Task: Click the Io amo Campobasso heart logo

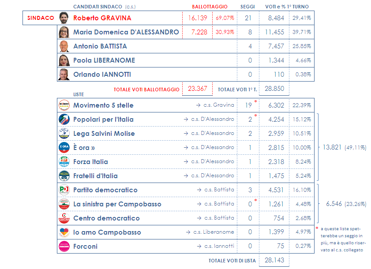Action: tap(64, 232)
